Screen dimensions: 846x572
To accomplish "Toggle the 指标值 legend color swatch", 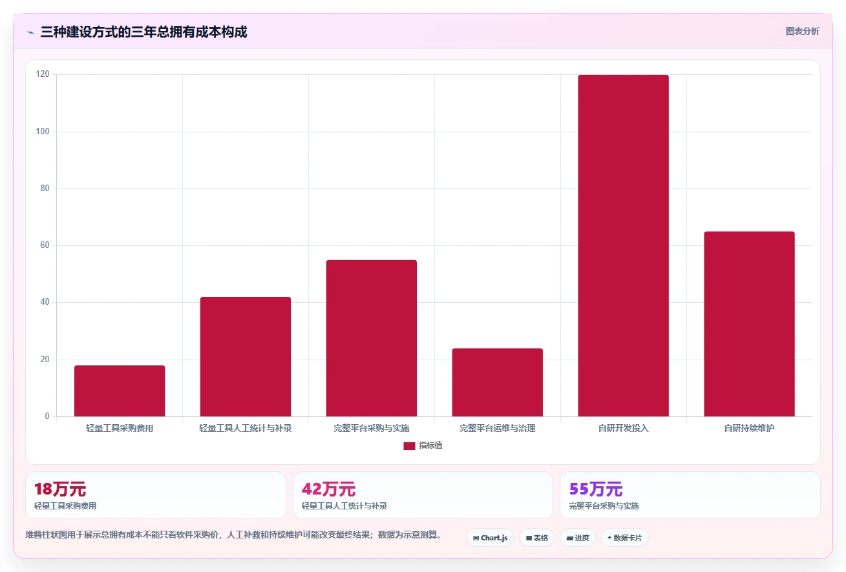I will [409, 445].
